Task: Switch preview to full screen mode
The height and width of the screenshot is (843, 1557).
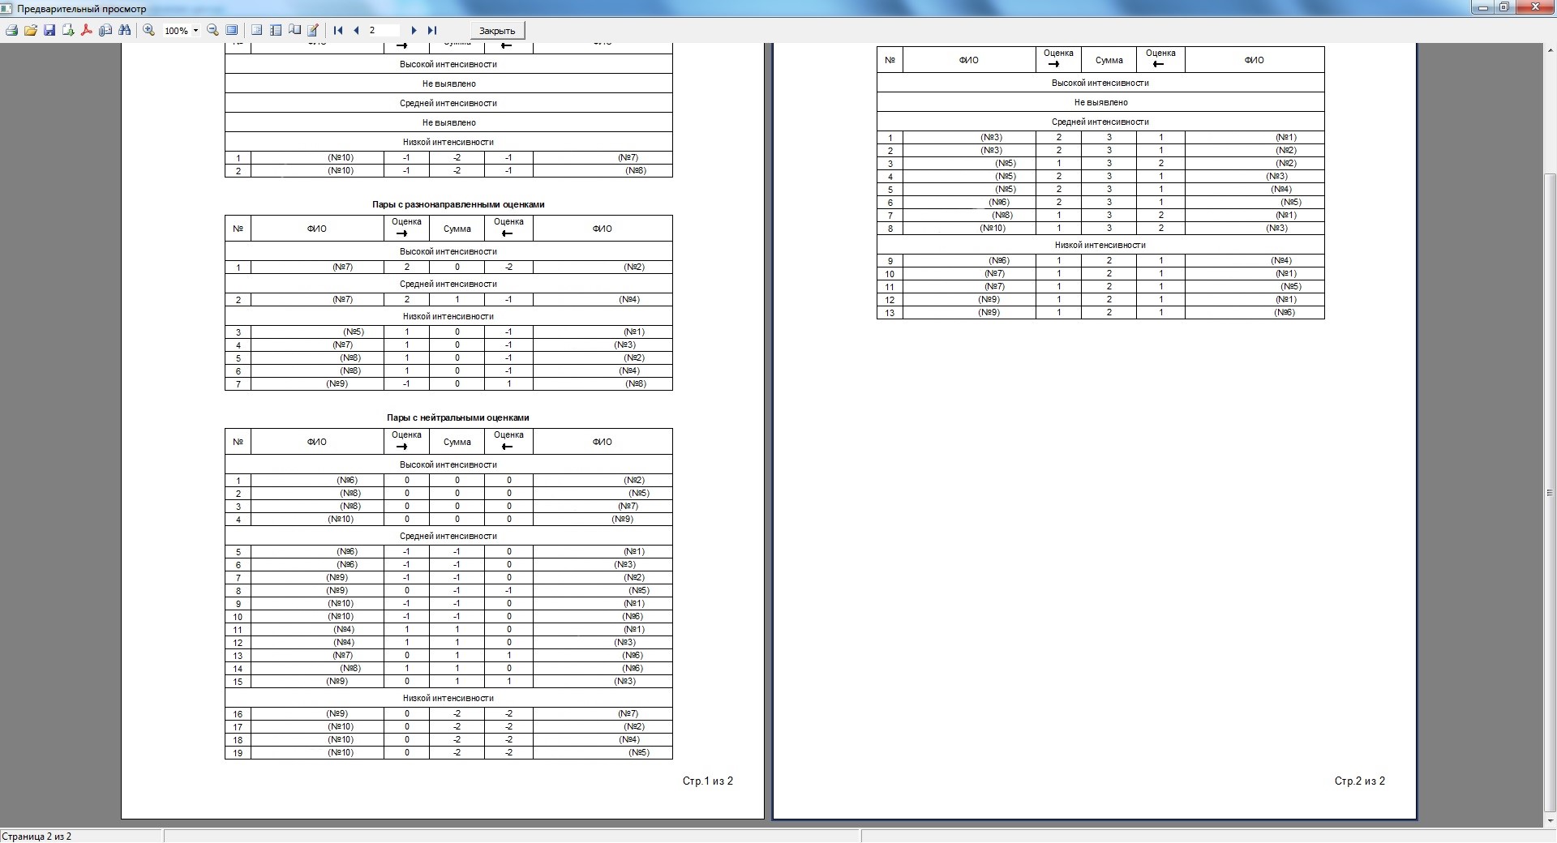Action: click(232, 31)
